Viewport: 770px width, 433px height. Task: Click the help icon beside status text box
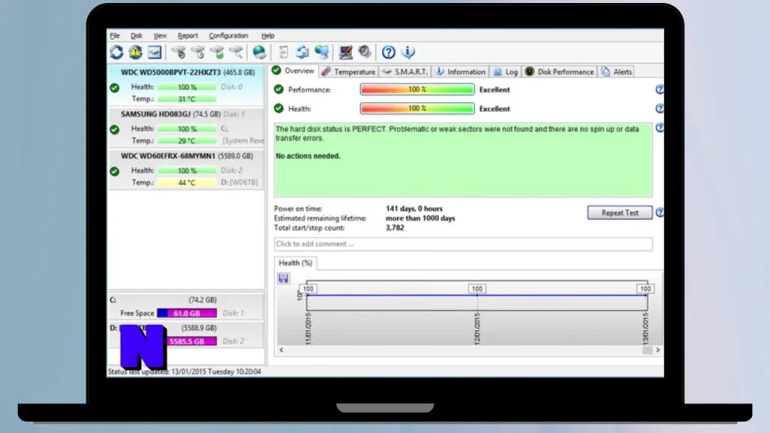pyautogui.click(x=659, y=128)
